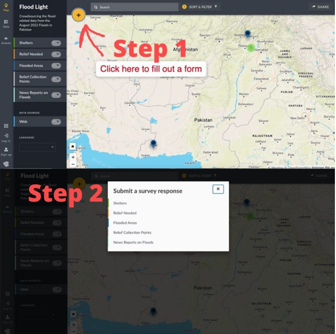Viewport: 336px width, 334px height.
Task: Toggle the Web data source in Step 1
Action: click(x=56, y=122)
